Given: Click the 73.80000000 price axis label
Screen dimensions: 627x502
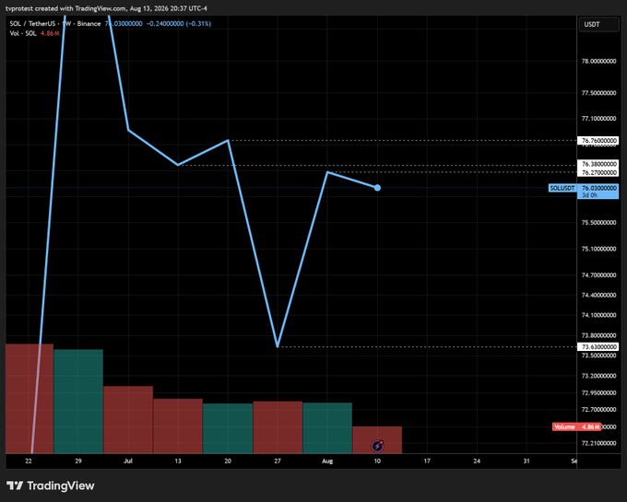Looking at the screenshot, I should [x=598, y=335].
